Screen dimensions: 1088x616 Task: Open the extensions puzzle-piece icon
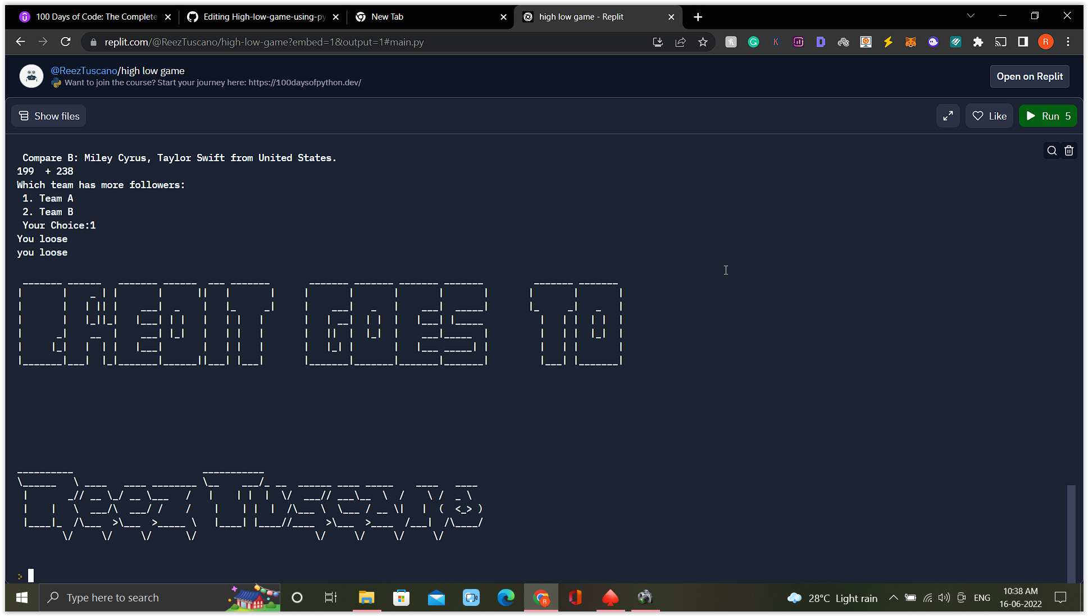[978, 42]
